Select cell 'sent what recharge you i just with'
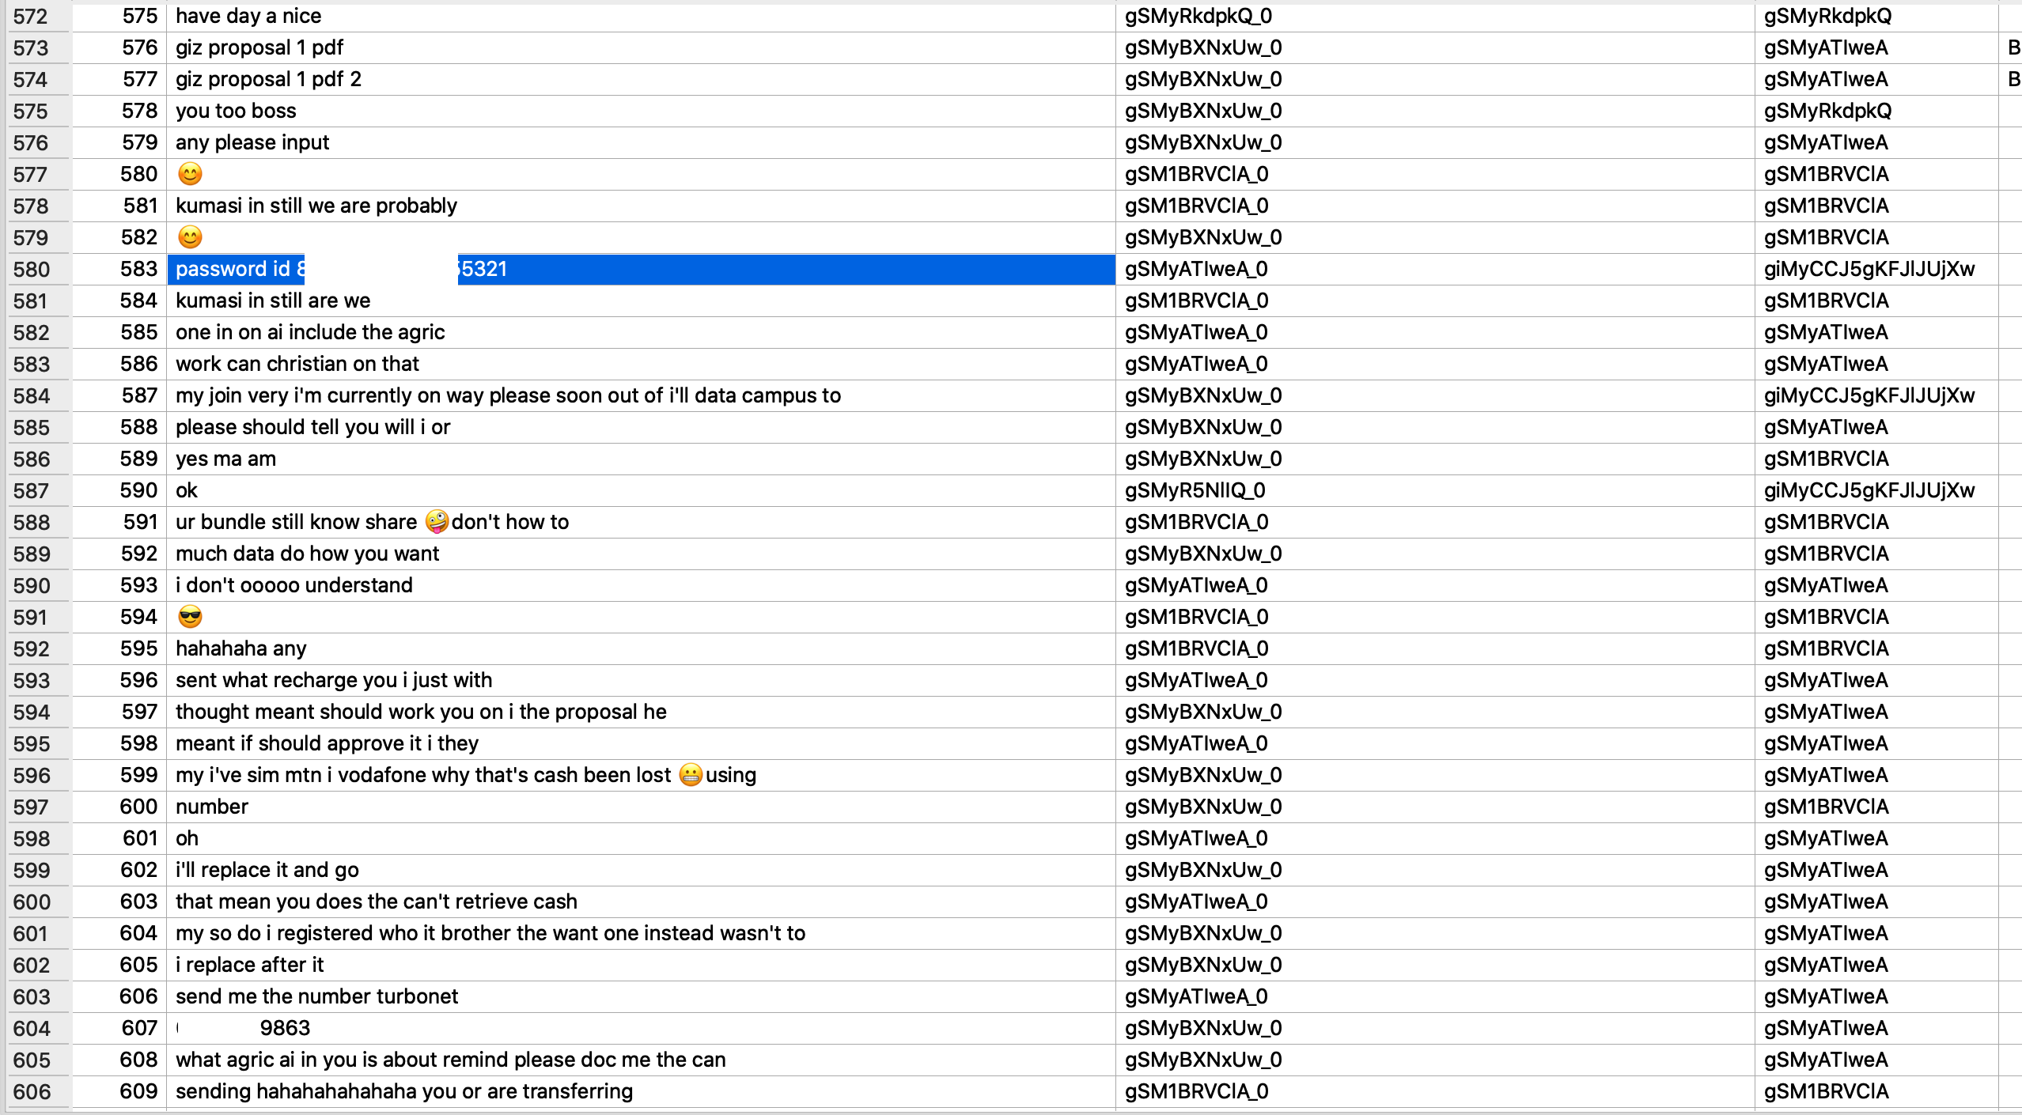This screenshot has width=2022, height=1115. [x=641, y=680]
